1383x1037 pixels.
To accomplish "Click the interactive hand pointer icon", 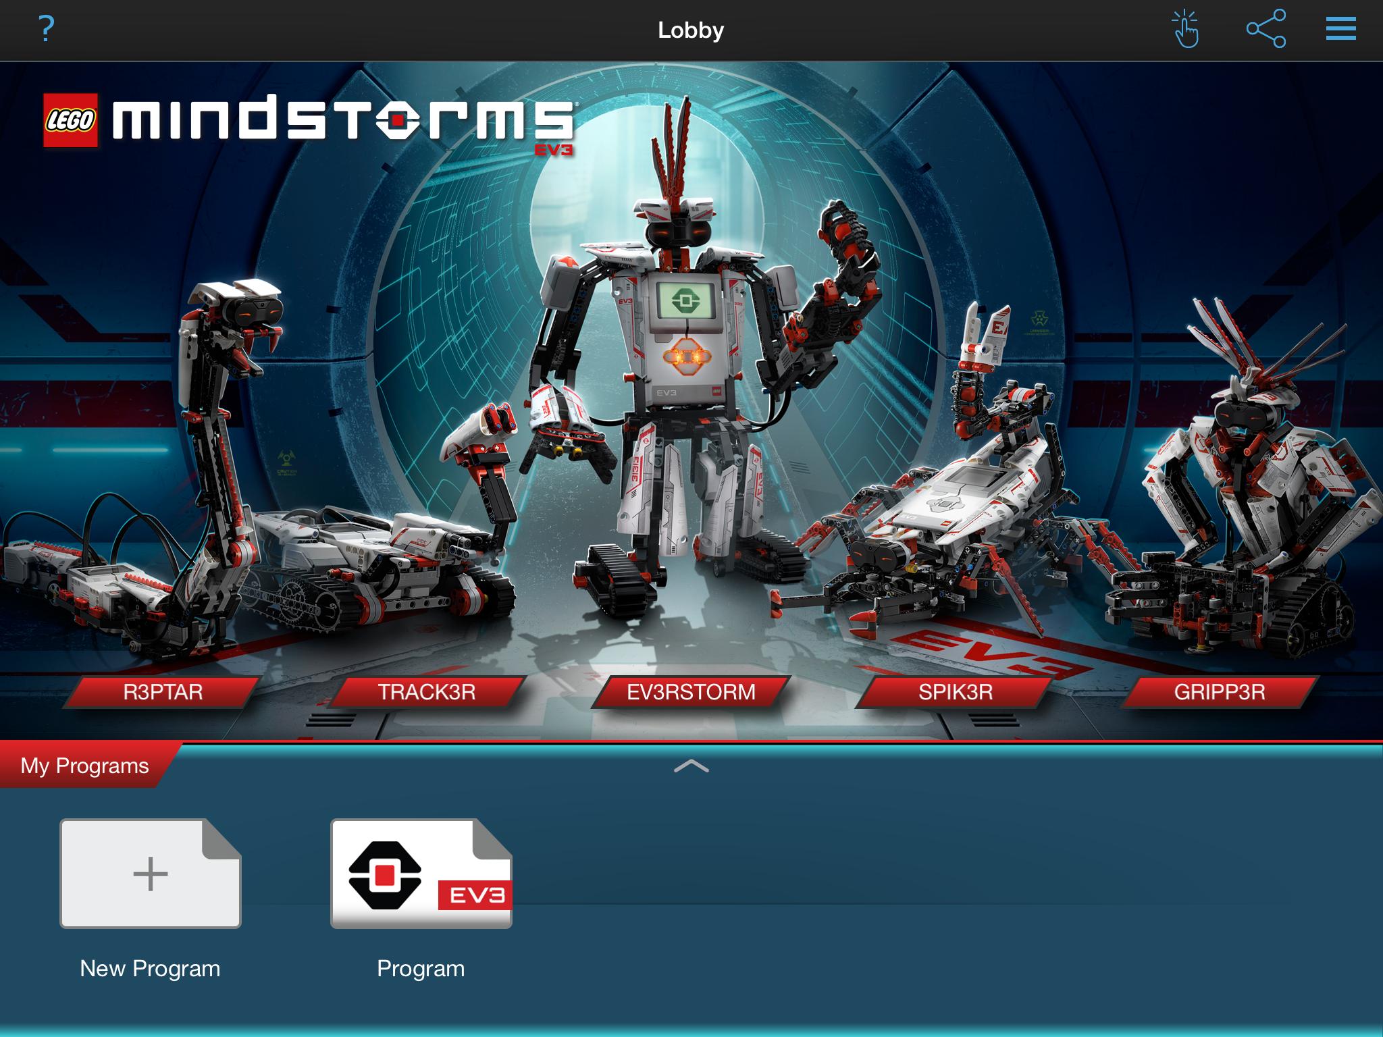I will (1186, 30).
